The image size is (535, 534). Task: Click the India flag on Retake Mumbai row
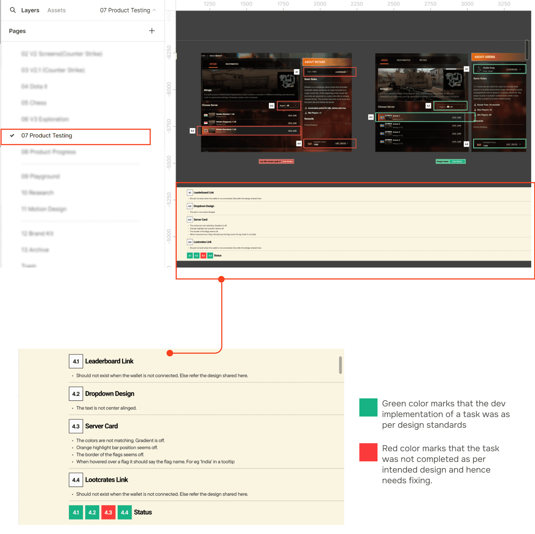click(206, 115)
